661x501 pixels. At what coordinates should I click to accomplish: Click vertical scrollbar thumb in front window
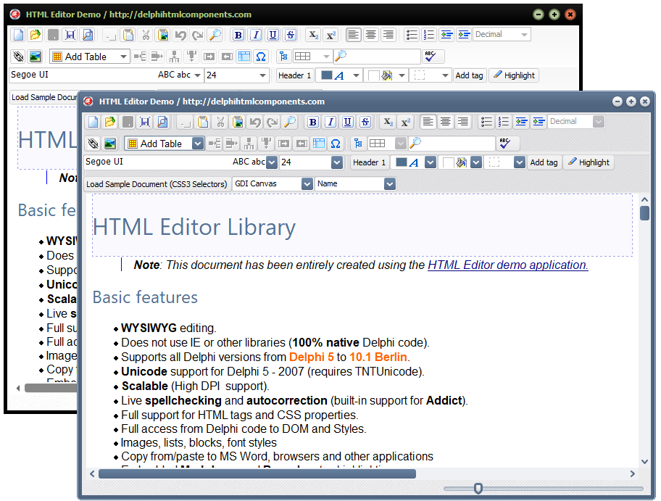coord(644,213)
